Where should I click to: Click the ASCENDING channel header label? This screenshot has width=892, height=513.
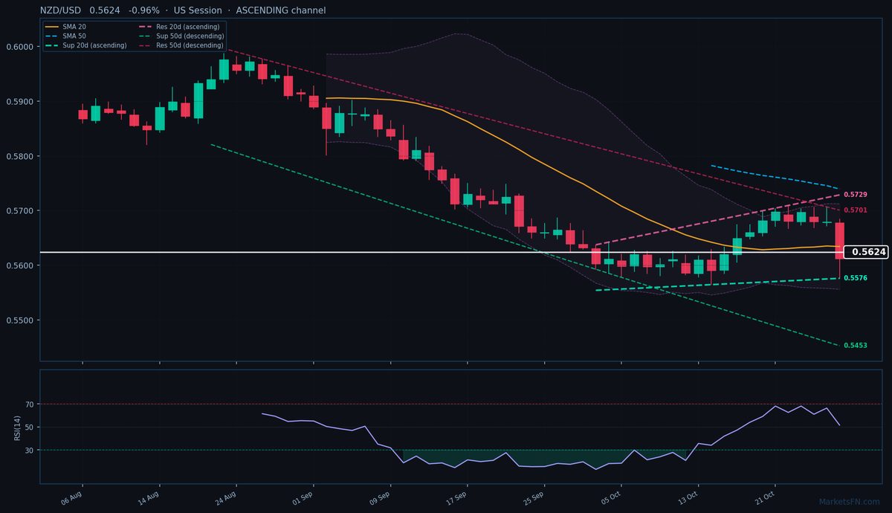pos(281,10)
